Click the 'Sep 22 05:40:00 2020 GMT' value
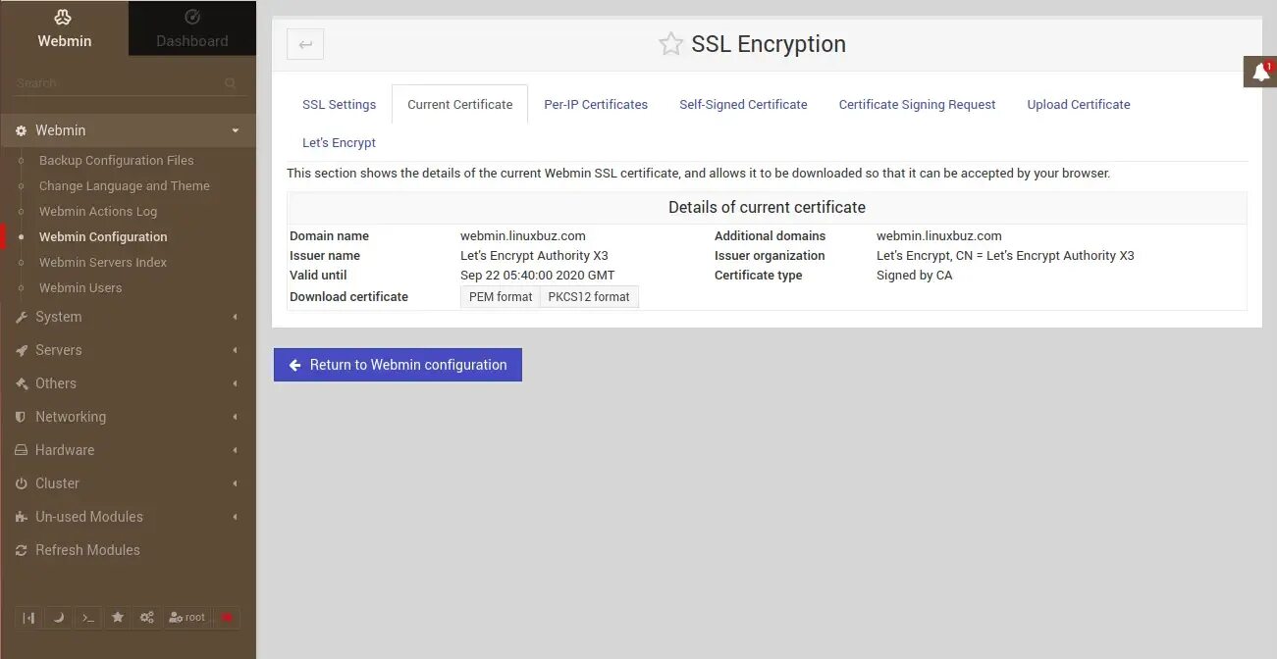1277x659 pixels. click(538, 276)
